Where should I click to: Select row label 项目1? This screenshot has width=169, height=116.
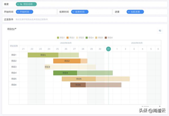pos(14,55)
